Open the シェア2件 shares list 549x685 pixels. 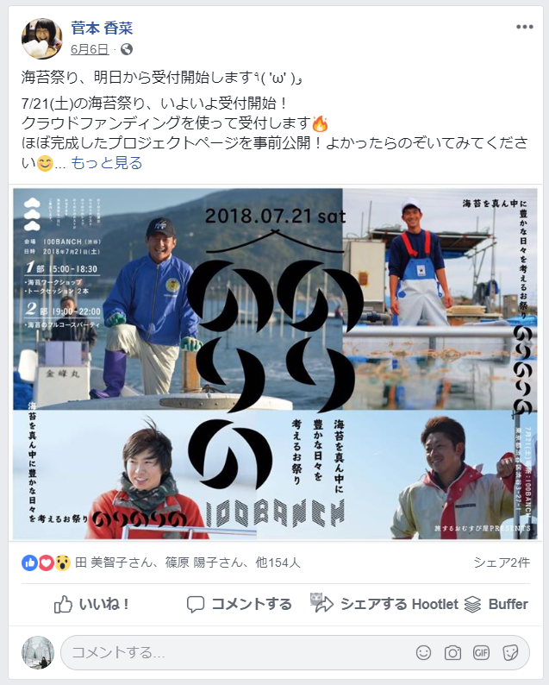point(502,562)
